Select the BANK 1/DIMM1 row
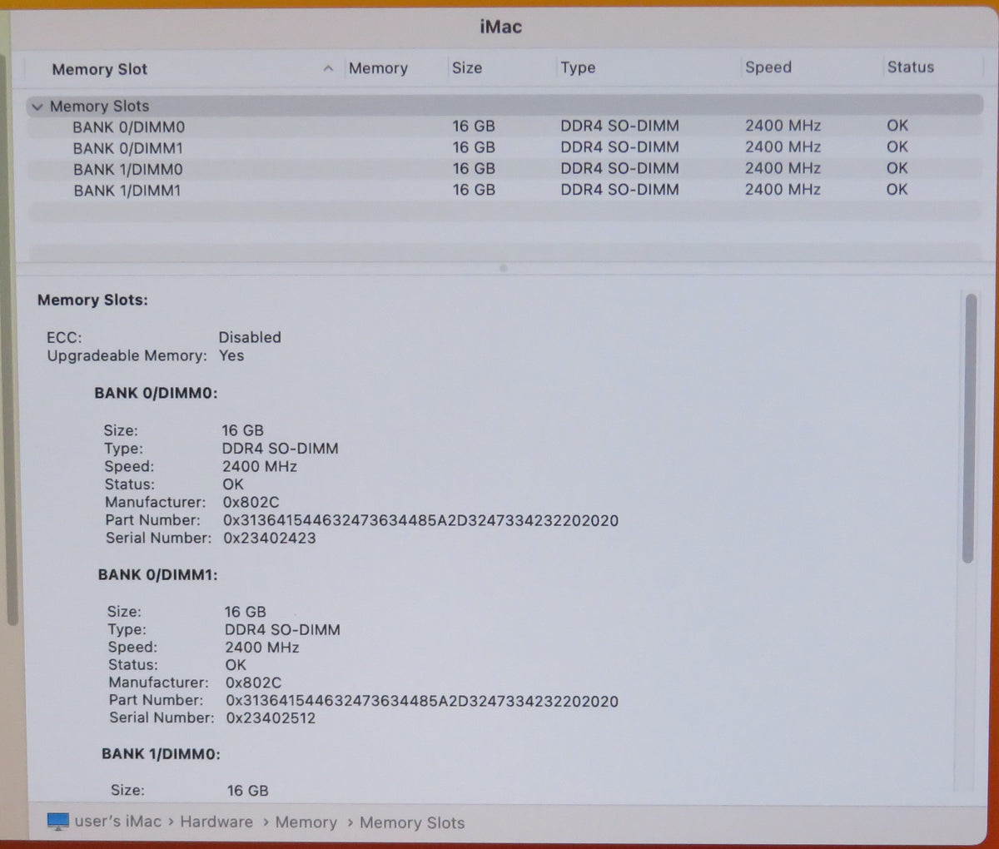Image resolution: width=999 pixels, height=849 pixels. [504, 190]
